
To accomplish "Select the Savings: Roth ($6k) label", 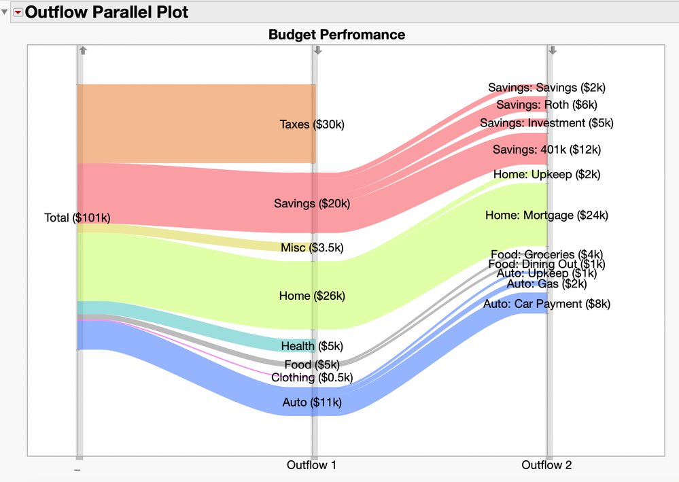I will pos(546,105).
